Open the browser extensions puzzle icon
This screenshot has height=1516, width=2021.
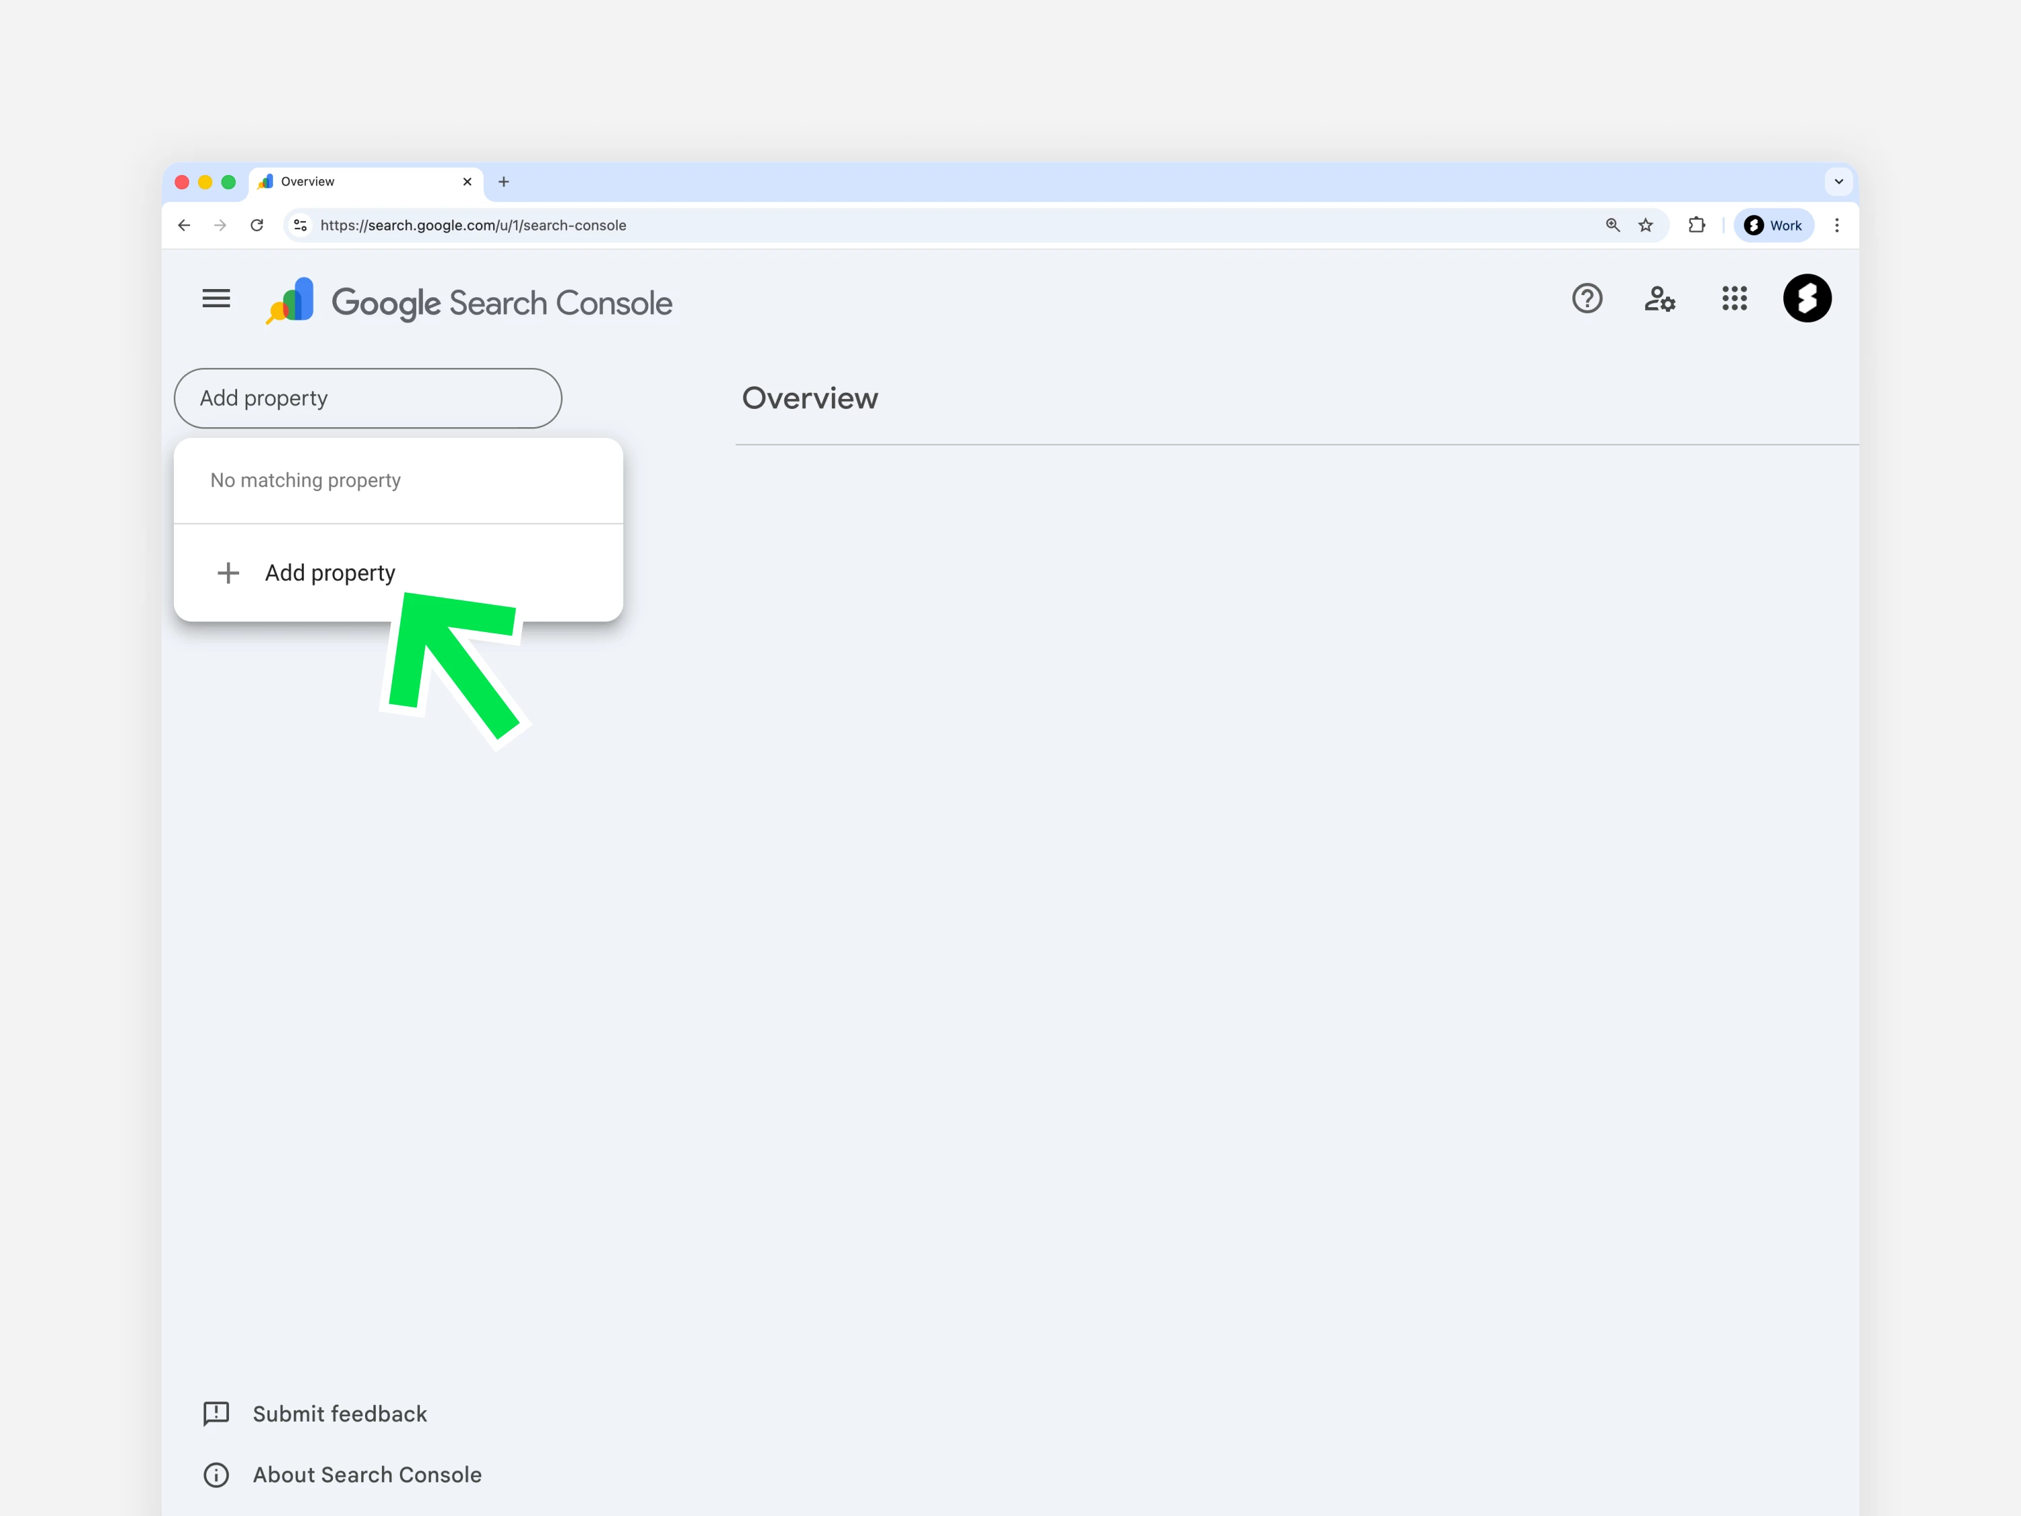click(x=1697, y=226)
